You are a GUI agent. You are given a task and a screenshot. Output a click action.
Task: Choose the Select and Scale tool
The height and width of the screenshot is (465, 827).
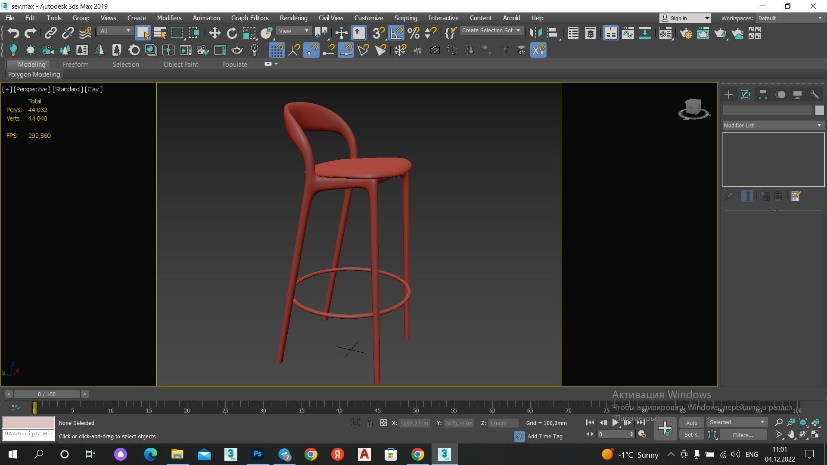249,33
